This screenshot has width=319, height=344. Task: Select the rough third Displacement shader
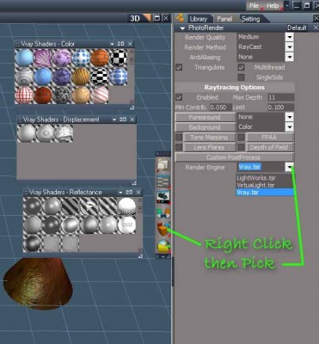point(64,133)
